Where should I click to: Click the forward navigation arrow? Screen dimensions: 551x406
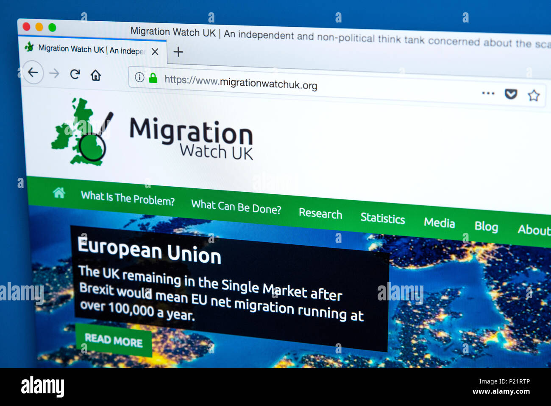54,73
